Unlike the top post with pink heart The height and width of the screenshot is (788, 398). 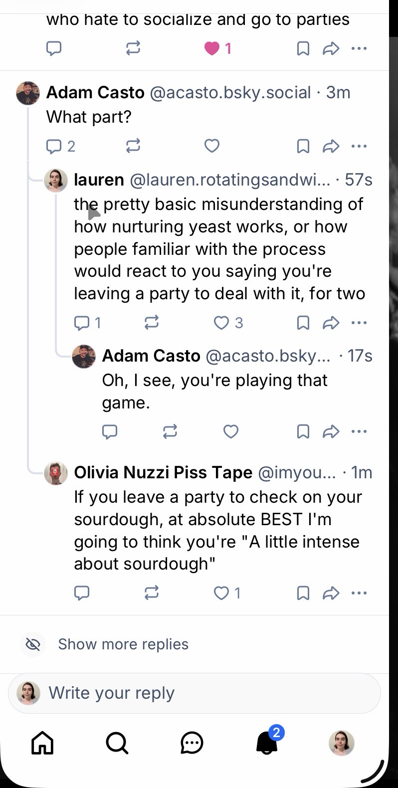pos(212,48)
